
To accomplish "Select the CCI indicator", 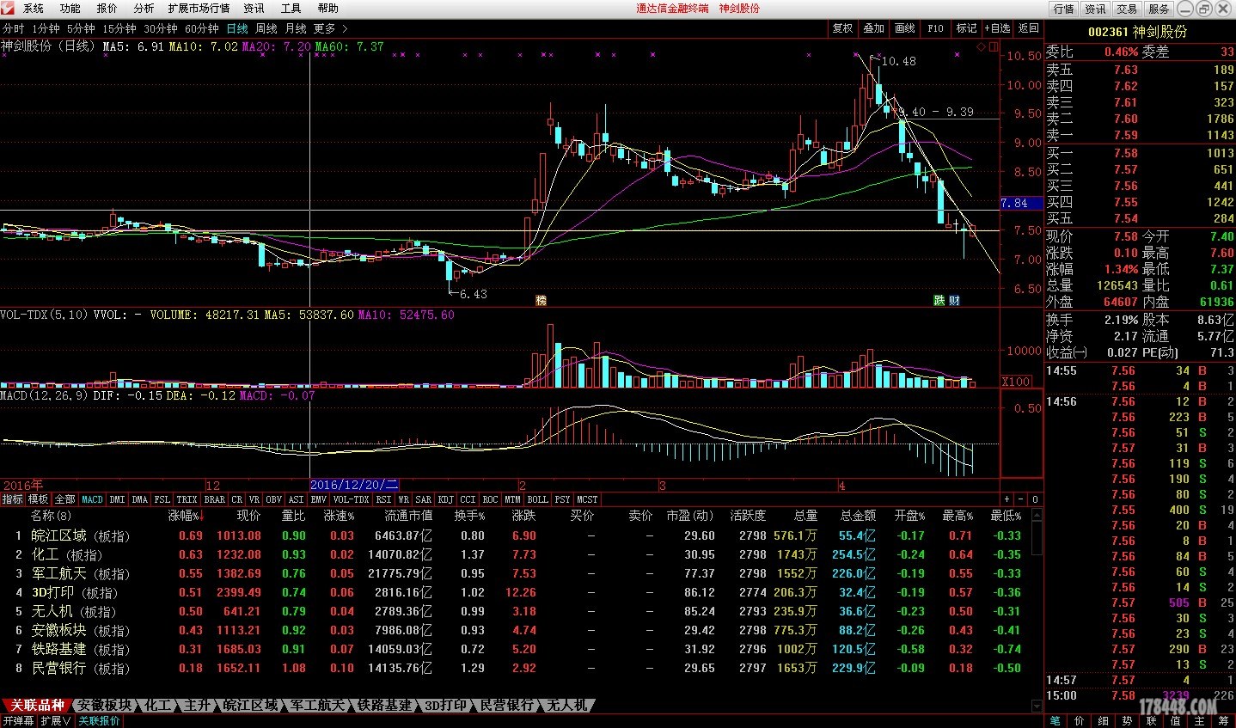I will click(468, 499).
